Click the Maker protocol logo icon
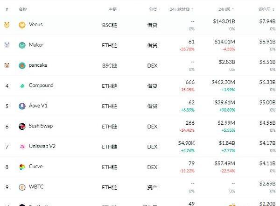This screenshot has width=280, height=206. 22,45
